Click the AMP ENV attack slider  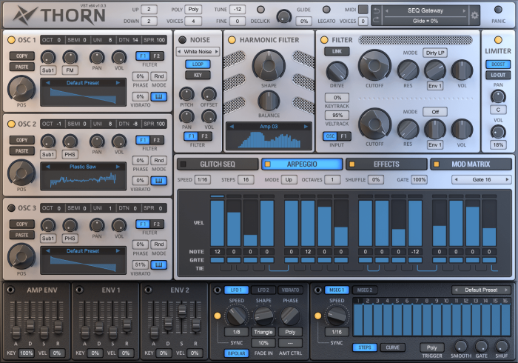click(x=16, y=331)
